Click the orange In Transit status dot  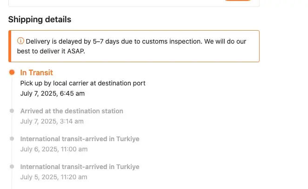[12, 72]
